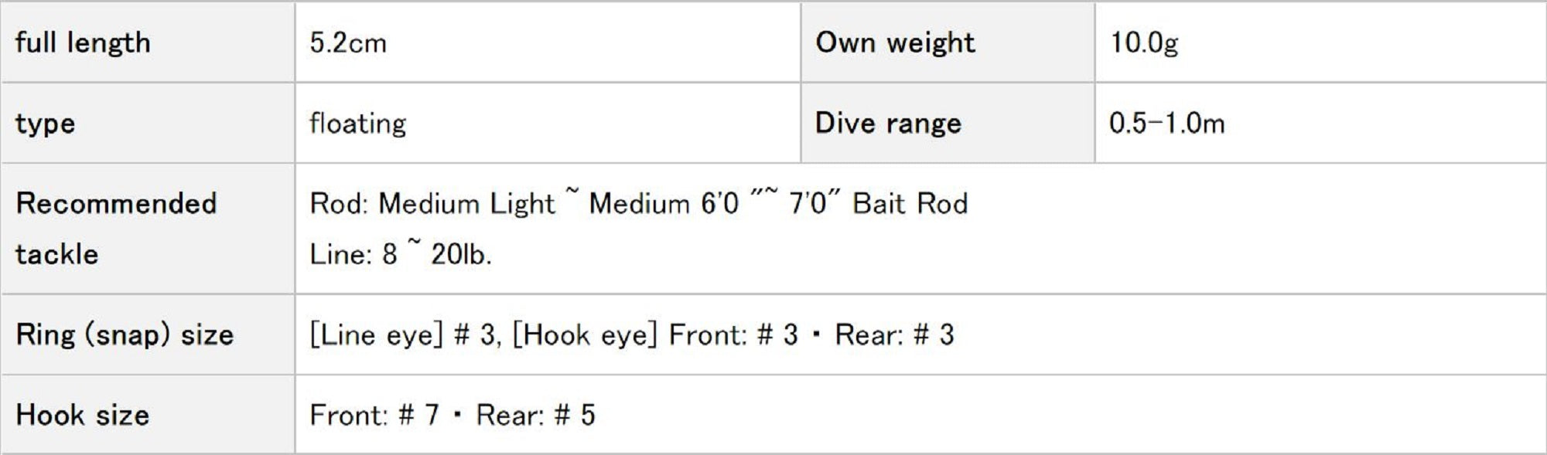
Task: Select the "Line: 8 ~ 20lb." text
Action: pyautogui.click(x=400, y=254)
